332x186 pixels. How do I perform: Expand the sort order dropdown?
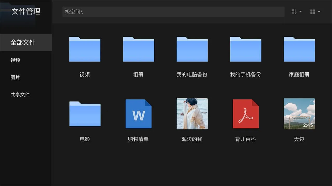[x=296, y=12]
